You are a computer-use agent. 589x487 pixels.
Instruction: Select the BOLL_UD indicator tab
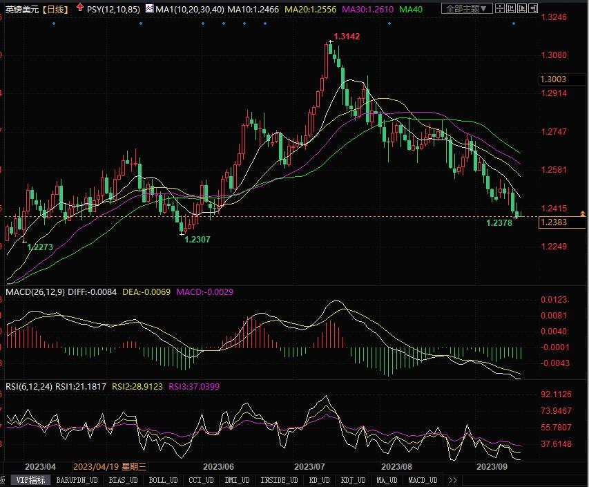pyautogui.click(x=163, y=480)
